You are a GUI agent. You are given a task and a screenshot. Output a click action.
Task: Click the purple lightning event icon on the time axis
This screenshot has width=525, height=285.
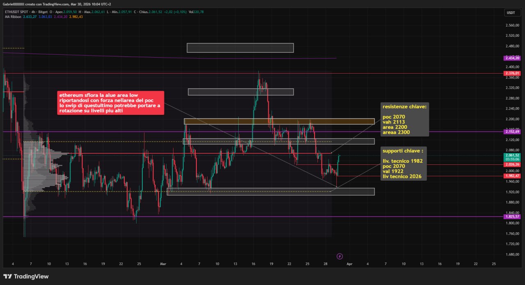click(x=340, y=256)
